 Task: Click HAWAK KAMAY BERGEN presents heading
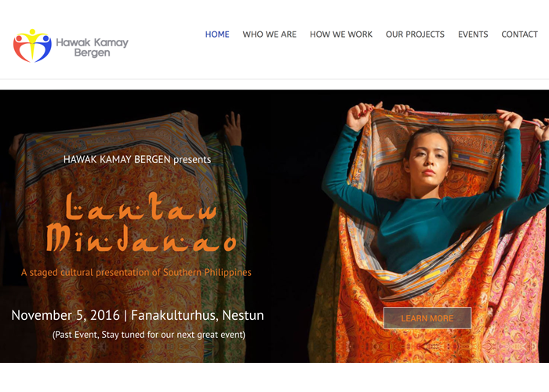click(x=137, y=160)
